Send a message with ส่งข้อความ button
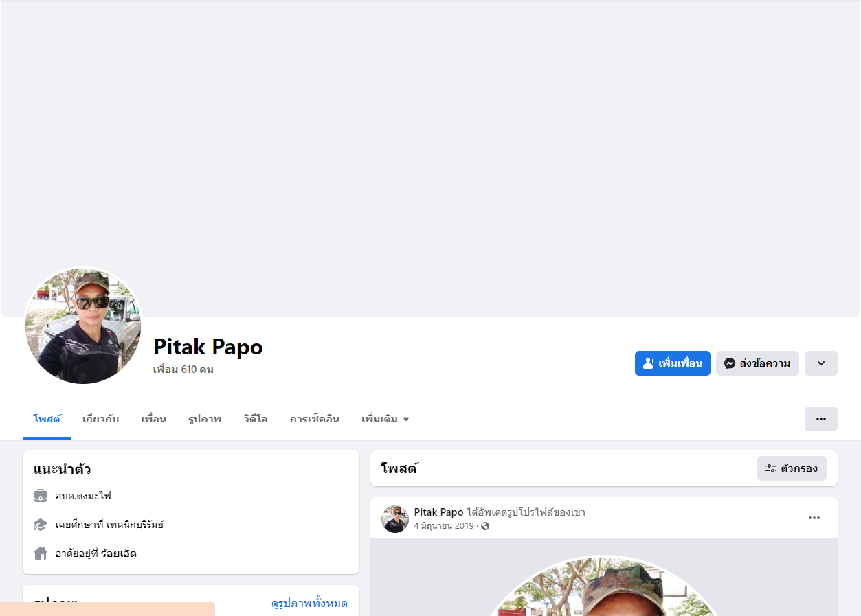 (x=757, y=363)
